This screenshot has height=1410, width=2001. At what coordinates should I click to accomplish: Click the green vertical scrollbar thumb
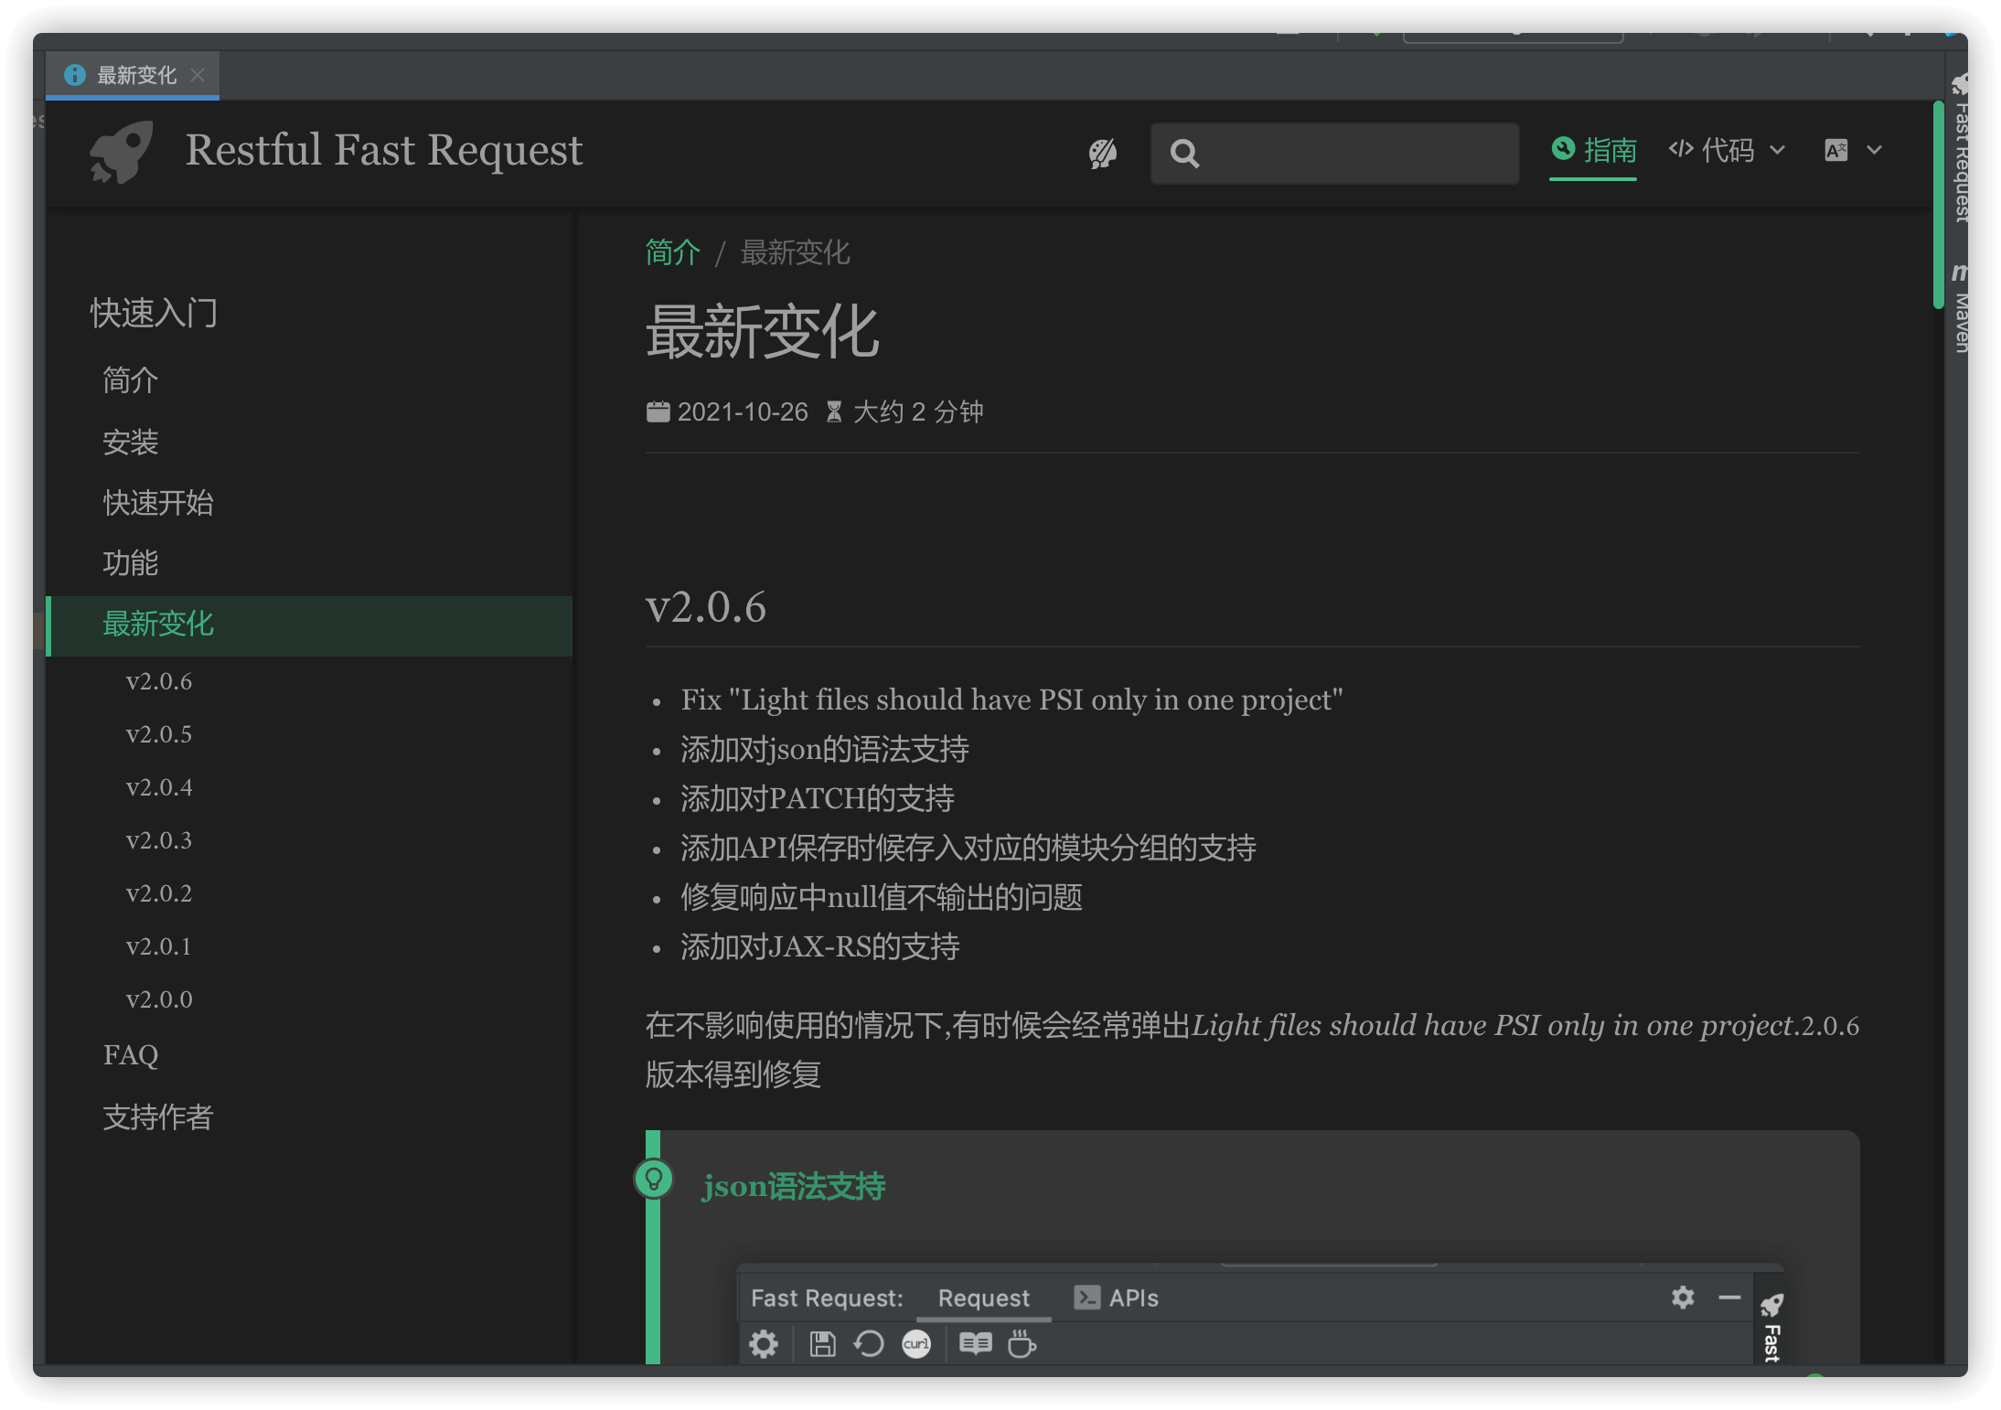(x=1938, y=206)
